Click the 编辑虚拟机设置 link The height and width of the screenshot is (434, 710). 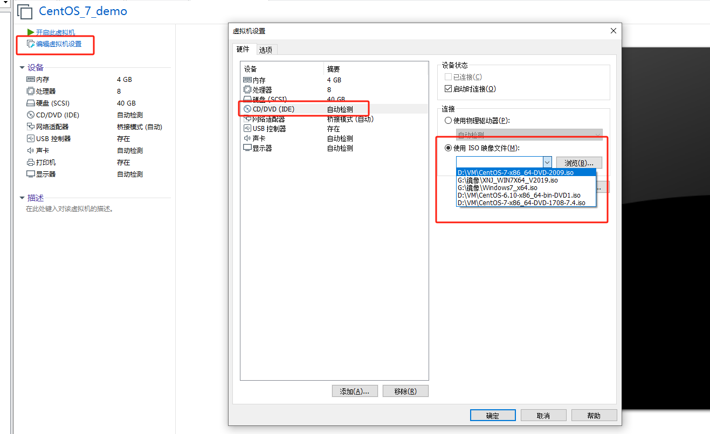[59, 44]
